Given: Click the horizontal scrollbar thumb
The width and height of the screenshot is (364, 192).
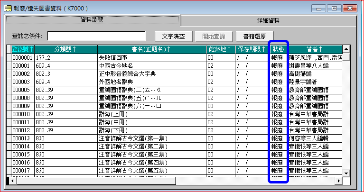Looking at the screenshot, I should 96,181.
